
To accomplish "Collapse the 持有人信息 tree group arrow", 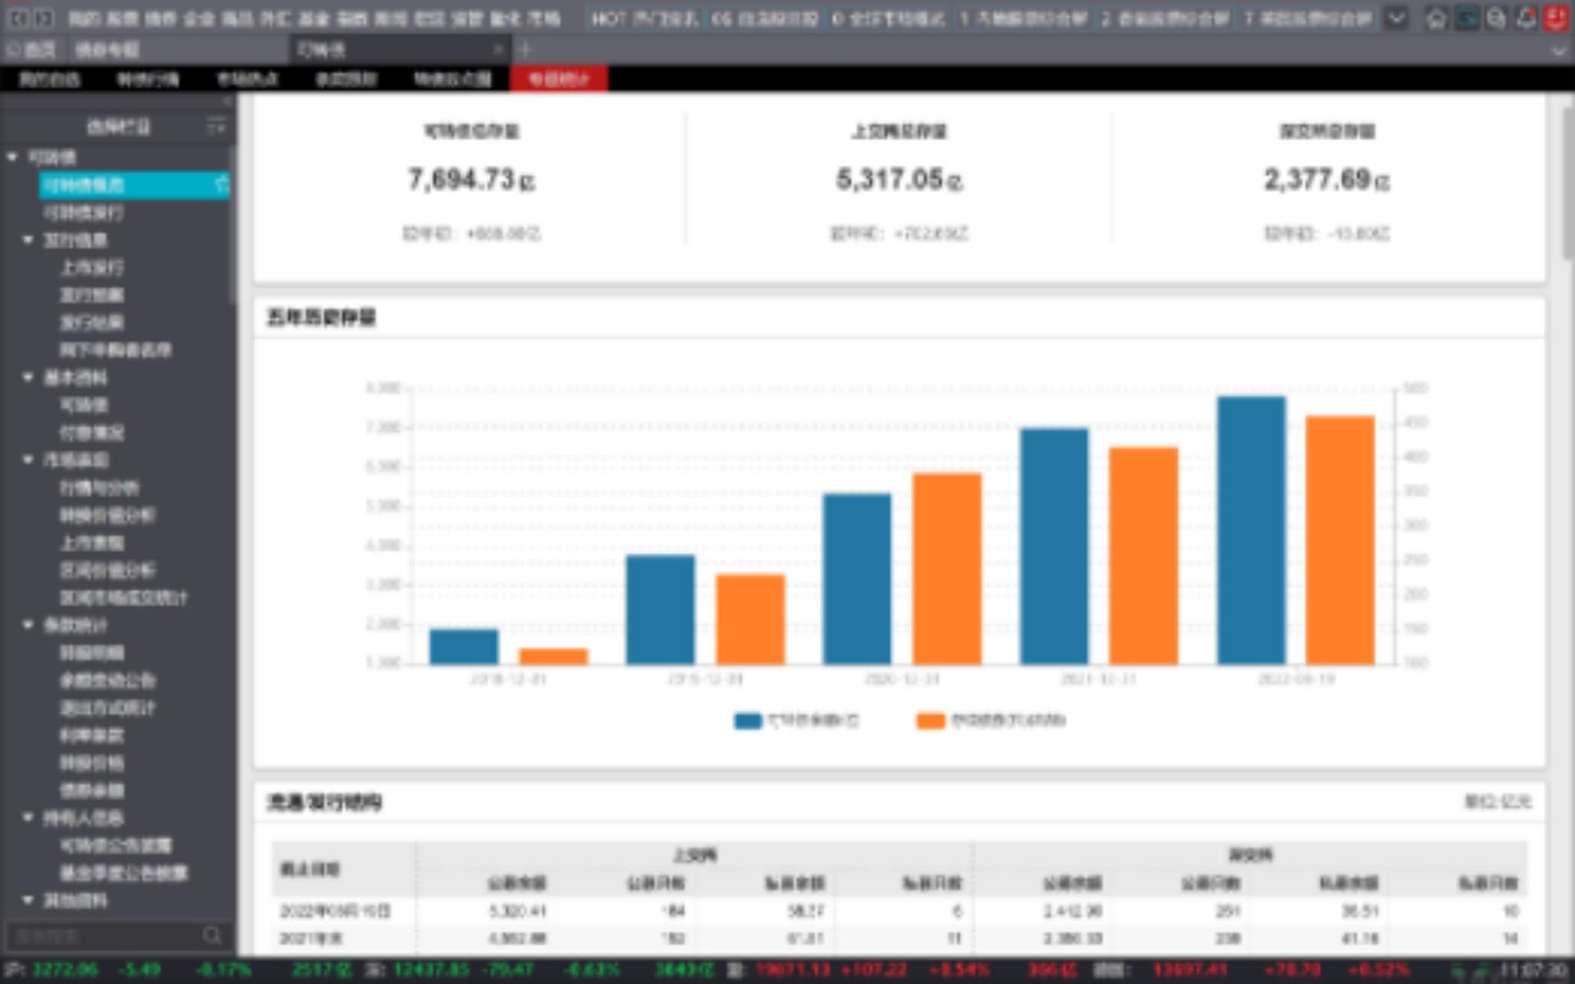I will tap(28, 817).
